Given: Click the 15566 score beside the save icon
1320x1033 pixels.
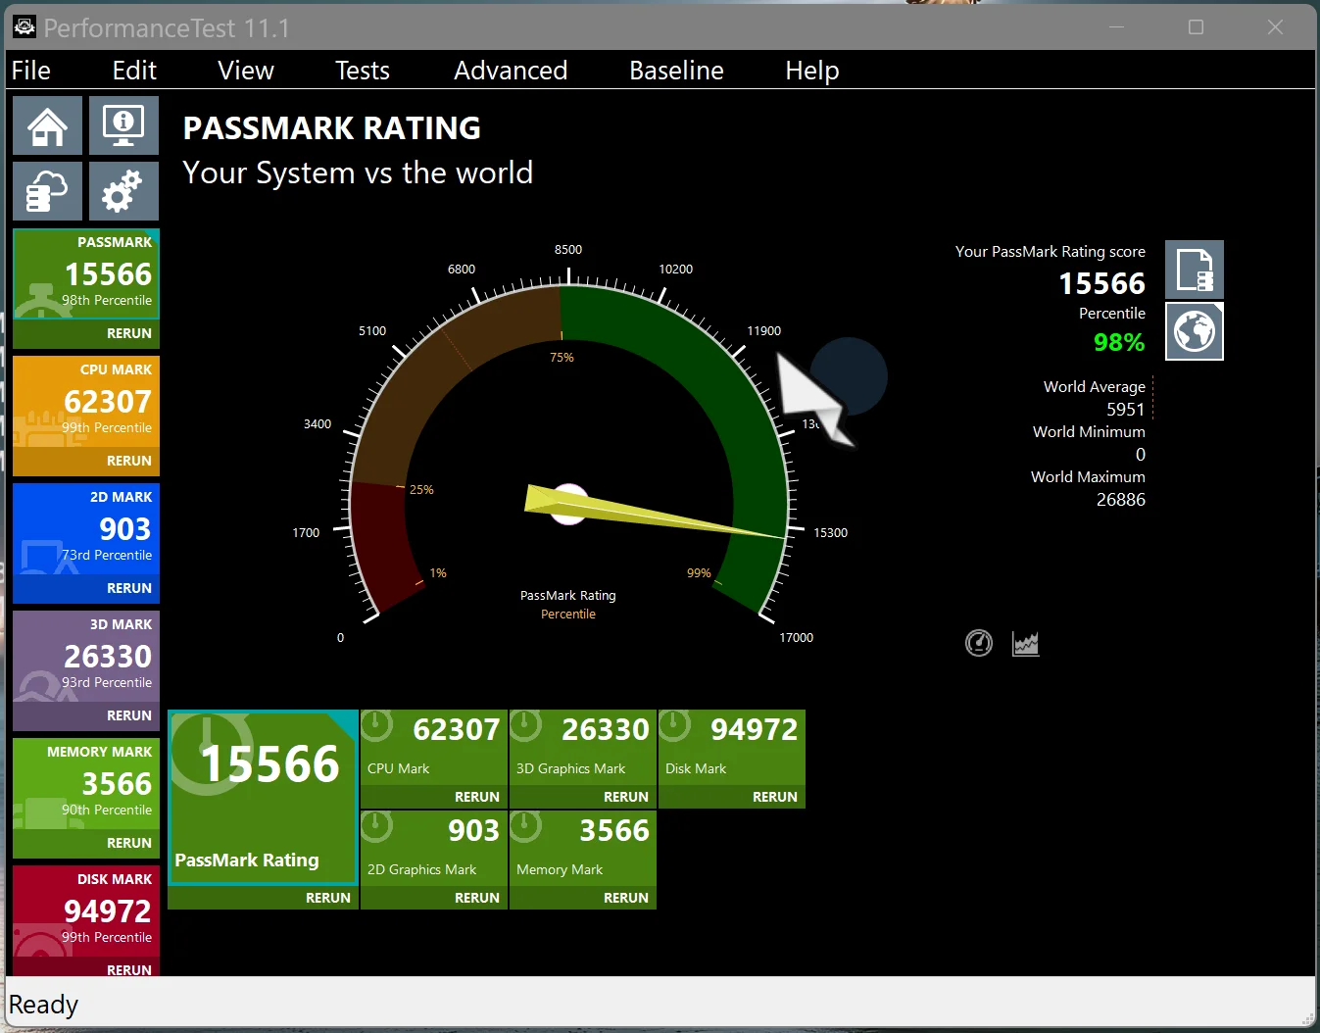Looking at the screenshot, I should 1101,283.
